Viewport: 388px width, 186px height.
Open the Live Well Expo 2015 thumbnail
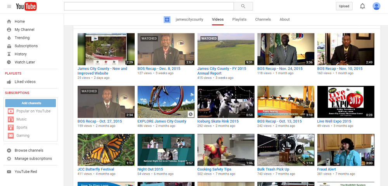[346, 102]
